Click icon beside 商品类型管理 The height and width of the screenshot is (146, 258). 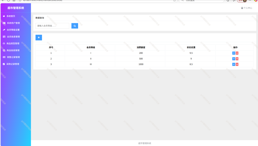tap(4, 43)
